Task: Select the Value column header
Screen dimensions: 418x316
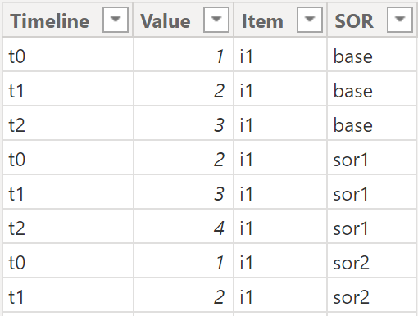Action: click(x=166, y=21)
